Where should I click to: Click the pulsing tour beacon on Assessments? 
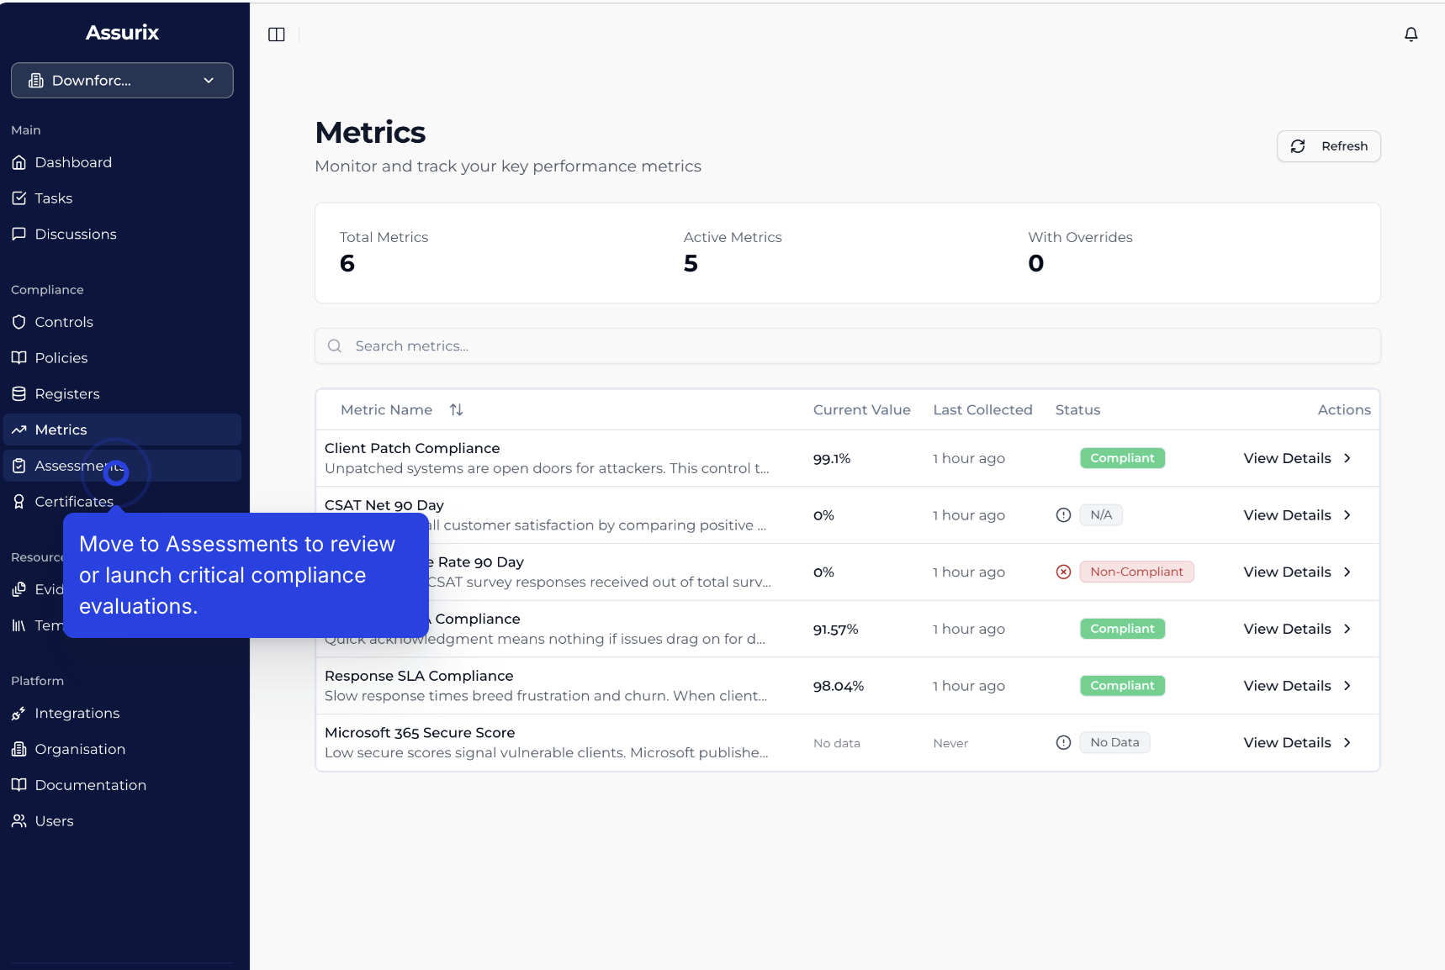116,473
